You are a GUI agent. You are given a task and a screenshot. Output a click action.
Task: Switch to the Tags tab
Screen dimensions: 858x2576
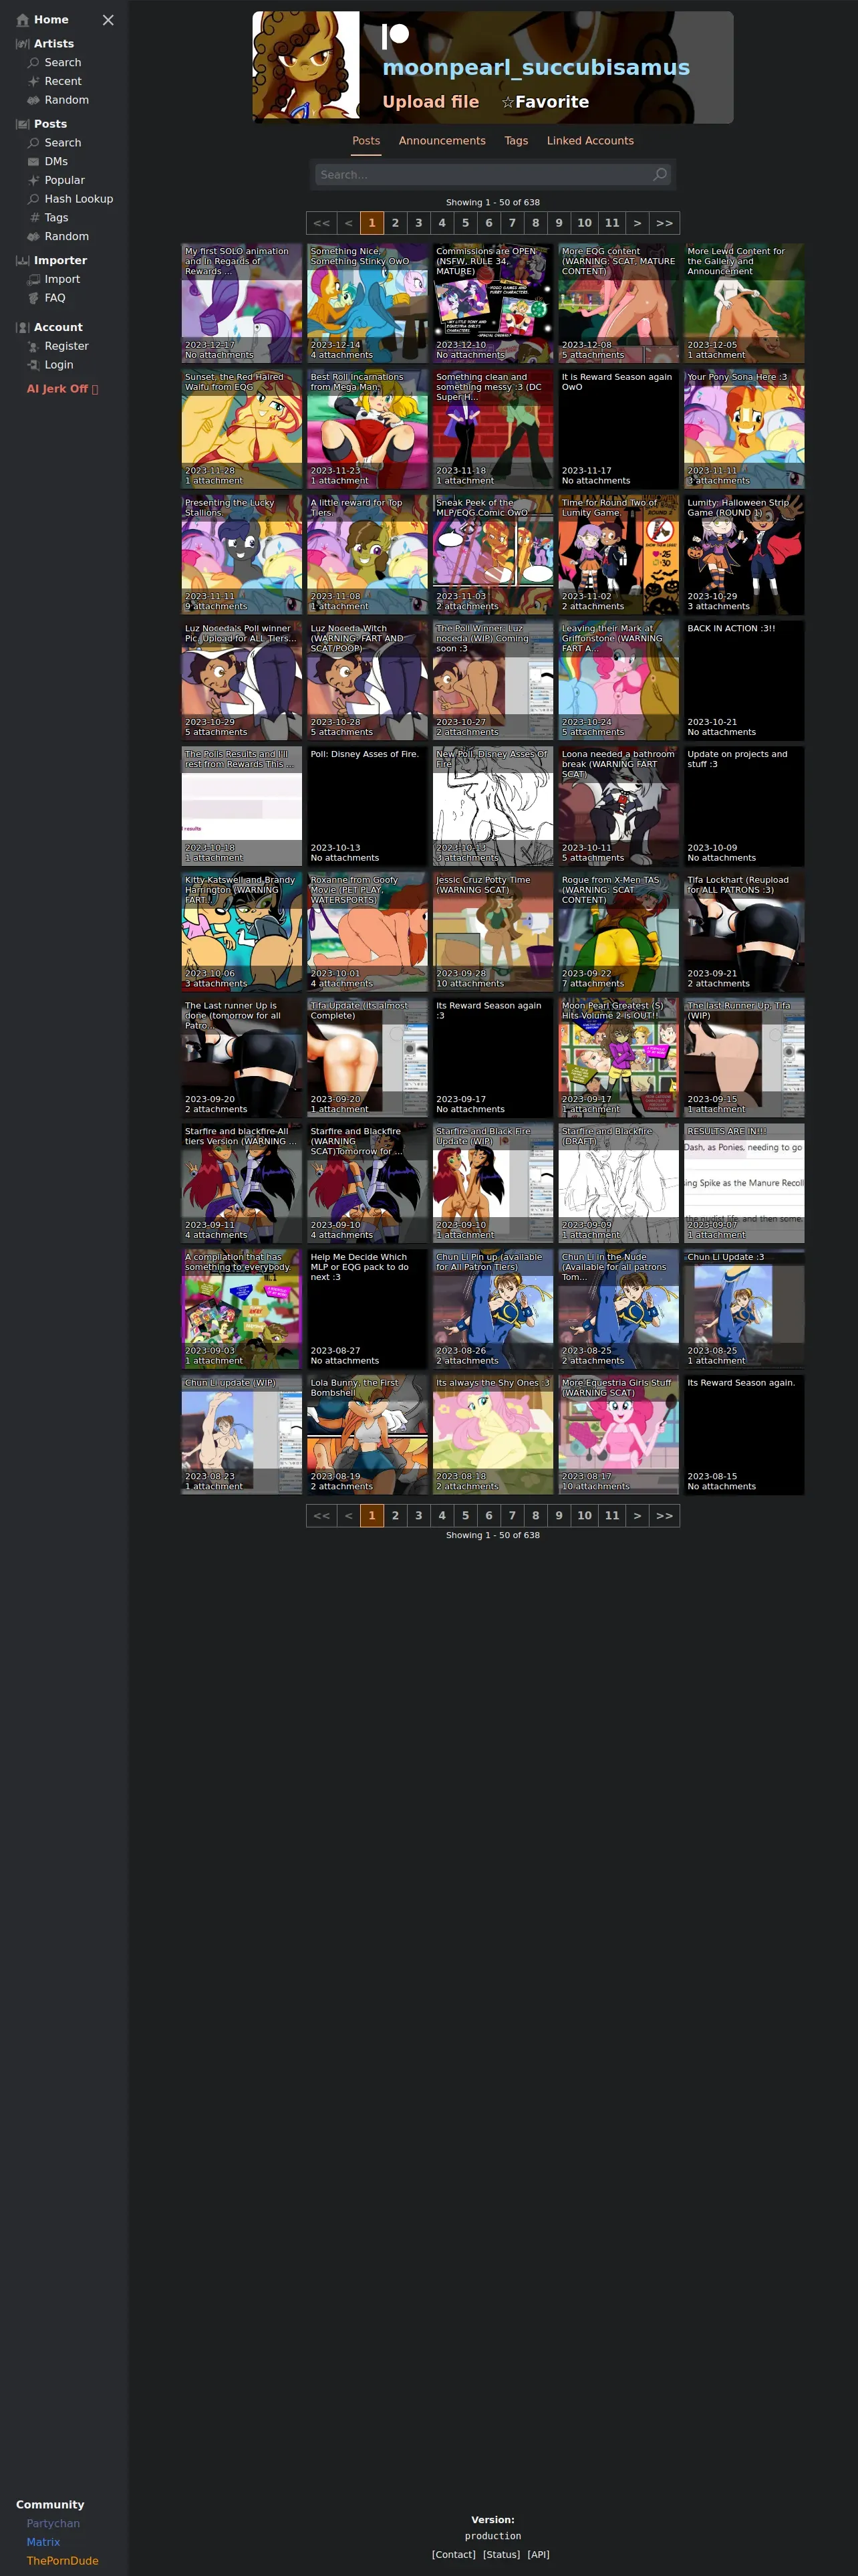pyautogui.click(x=517, y=141)
